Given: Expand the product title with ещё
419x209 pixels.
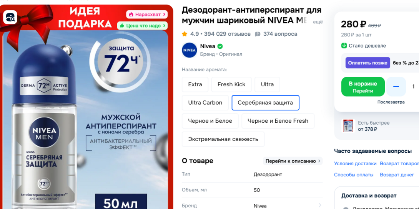Looking at the screenshot, I should point(318,22).
